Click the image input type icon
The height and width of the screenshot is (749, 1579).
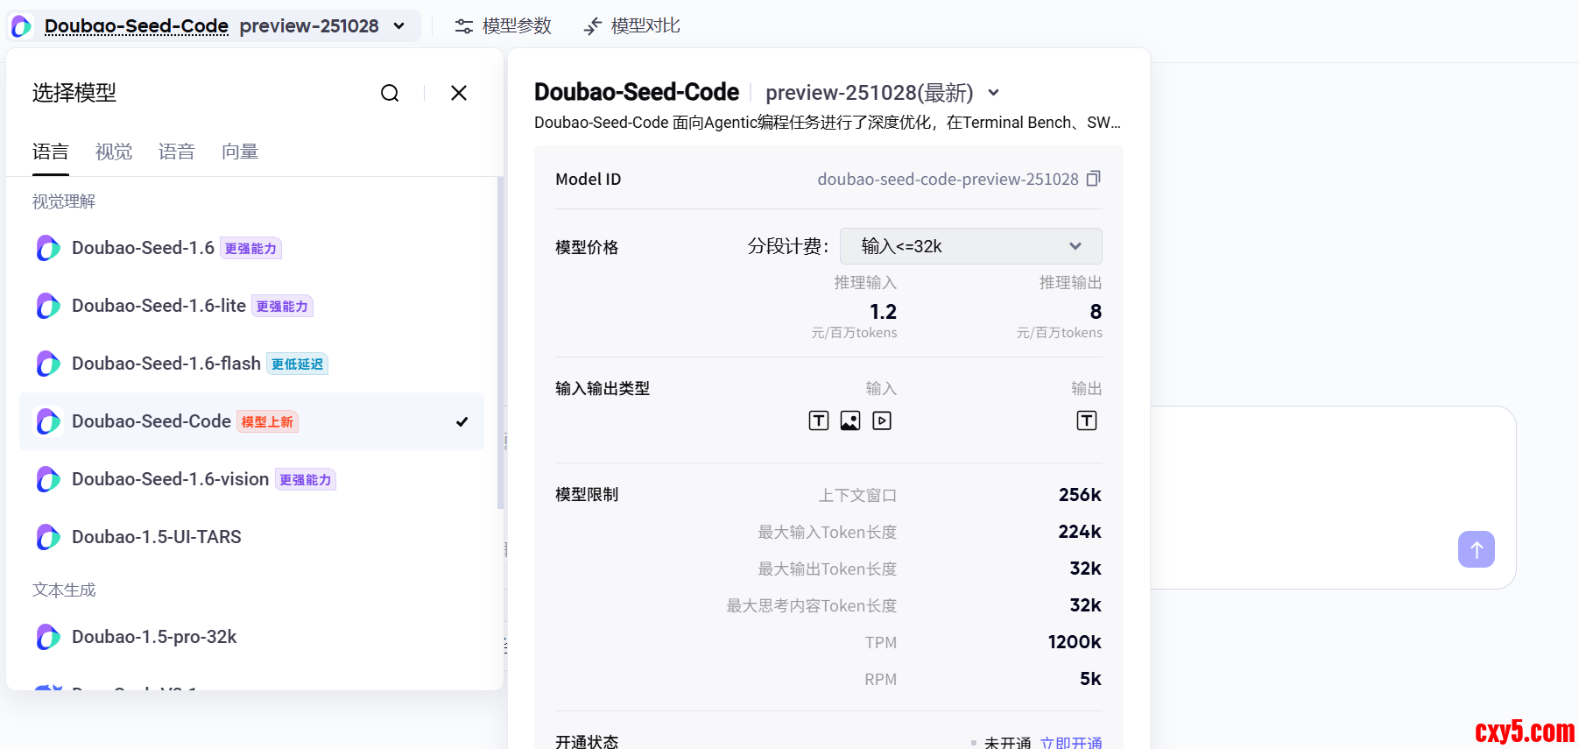[x=850, y=420]
